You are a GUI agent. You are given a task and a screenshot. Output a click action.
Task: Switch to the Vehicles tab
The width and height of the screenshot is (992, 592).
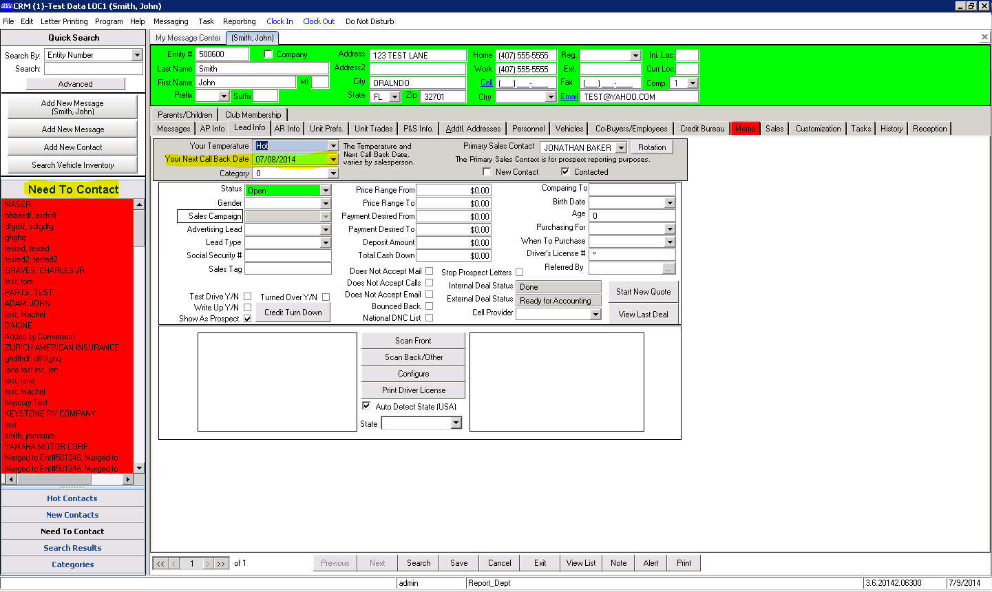tap(569, 128)
